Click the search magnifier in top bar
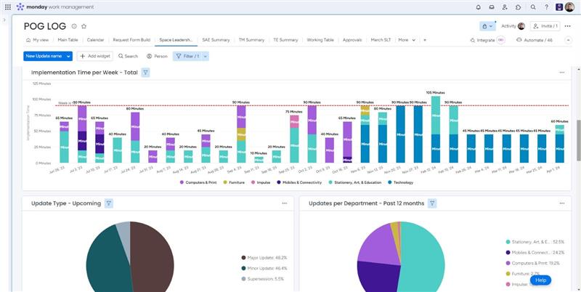Image resolution: width=581 pixels, height=292 pixels. coord(533,7)
